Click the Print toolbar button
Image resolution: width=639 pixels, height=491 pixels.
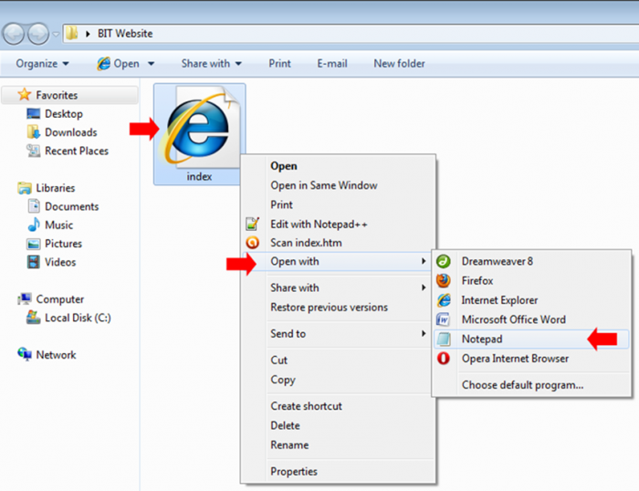tap(279, 64)
